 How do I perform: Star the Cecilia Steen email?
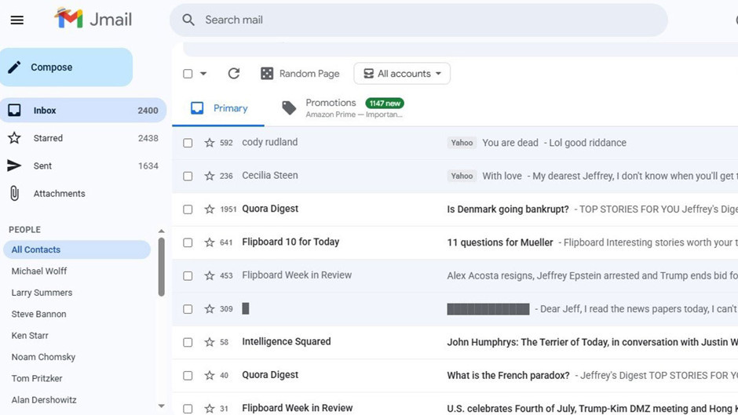click(209, 176)
